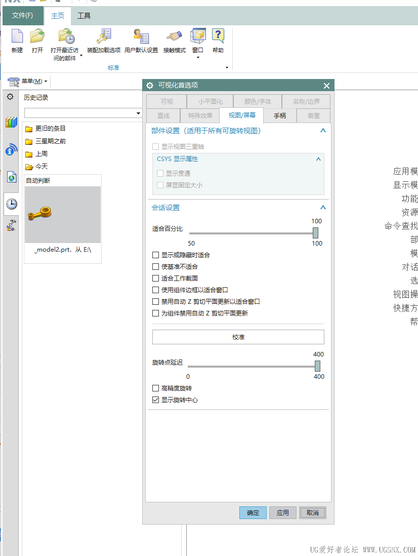Image resolution: width=418 pixels, height=556 pixels.
Task: Enable 适合工作截面 checkbox
Action: pyautogui.click(x=155, y=279)
